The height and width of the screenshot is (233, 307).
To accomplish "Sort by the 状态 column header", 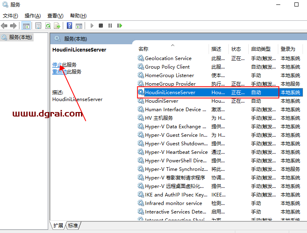I will 236,49.
